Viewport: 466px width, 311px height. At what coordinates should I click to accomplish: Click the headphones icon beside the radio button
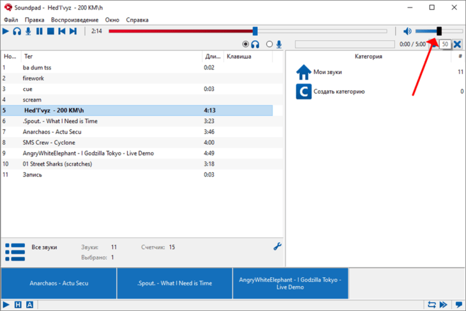tap(255, 44)
